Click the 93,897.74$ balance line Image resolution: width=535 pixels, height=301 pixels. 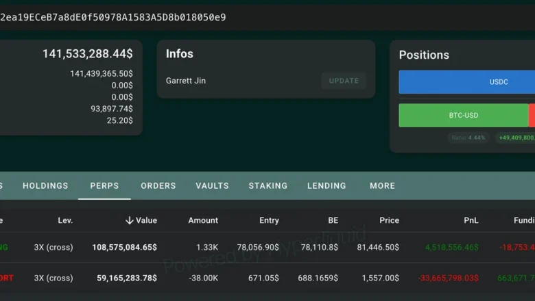[x=112, y=109]
